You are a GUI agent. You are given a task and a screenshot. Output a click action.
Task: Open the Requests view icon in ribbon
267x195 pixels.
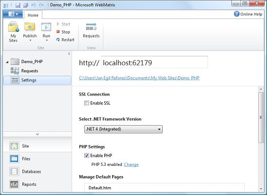pyautogui.click(x=91, y=27)
